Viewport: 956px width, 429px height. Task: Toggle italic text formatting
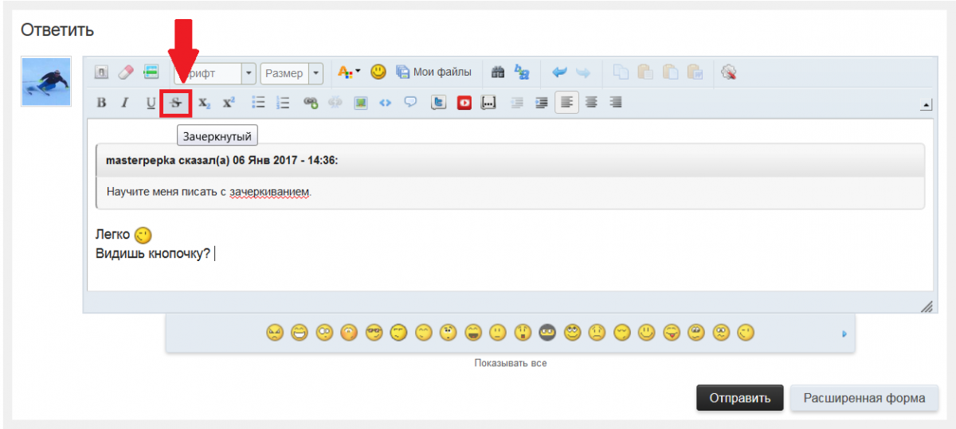(125, 103)
